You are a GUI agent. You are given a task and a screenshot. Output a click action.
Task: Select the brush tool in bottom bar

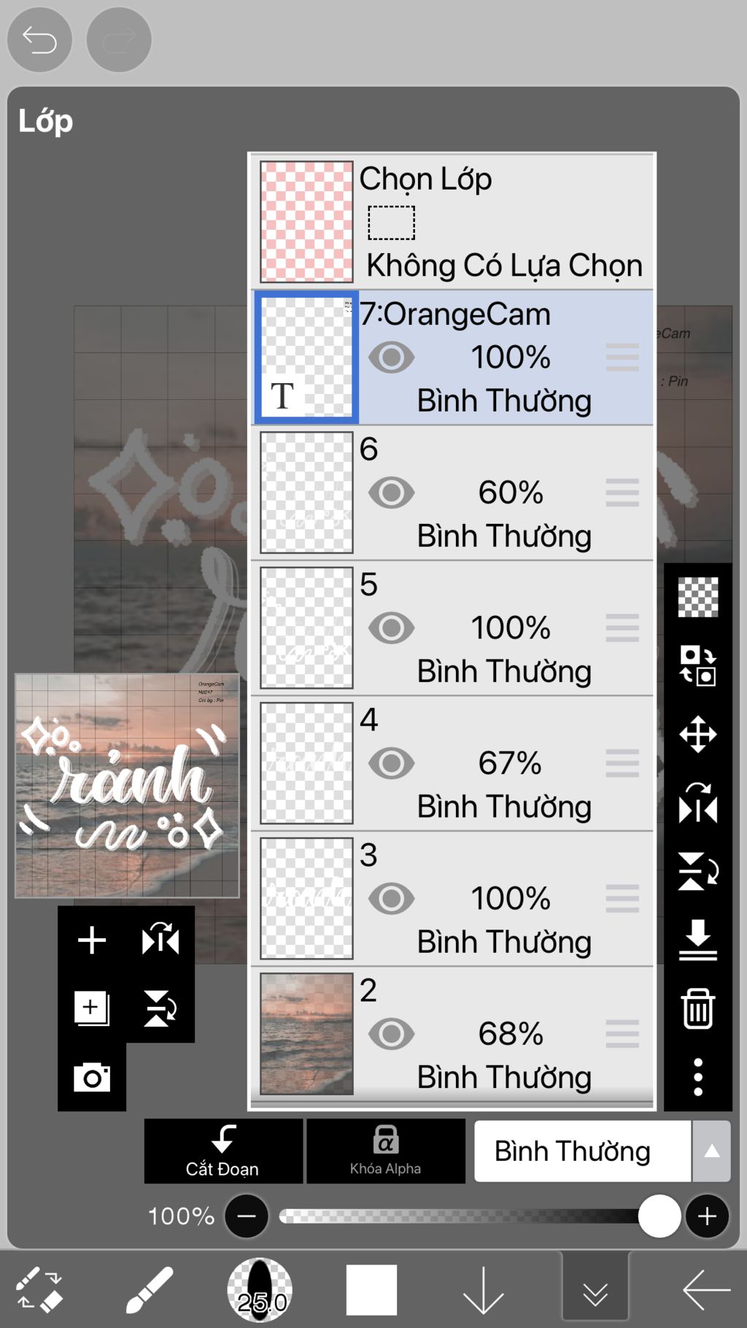(149, 1290)
